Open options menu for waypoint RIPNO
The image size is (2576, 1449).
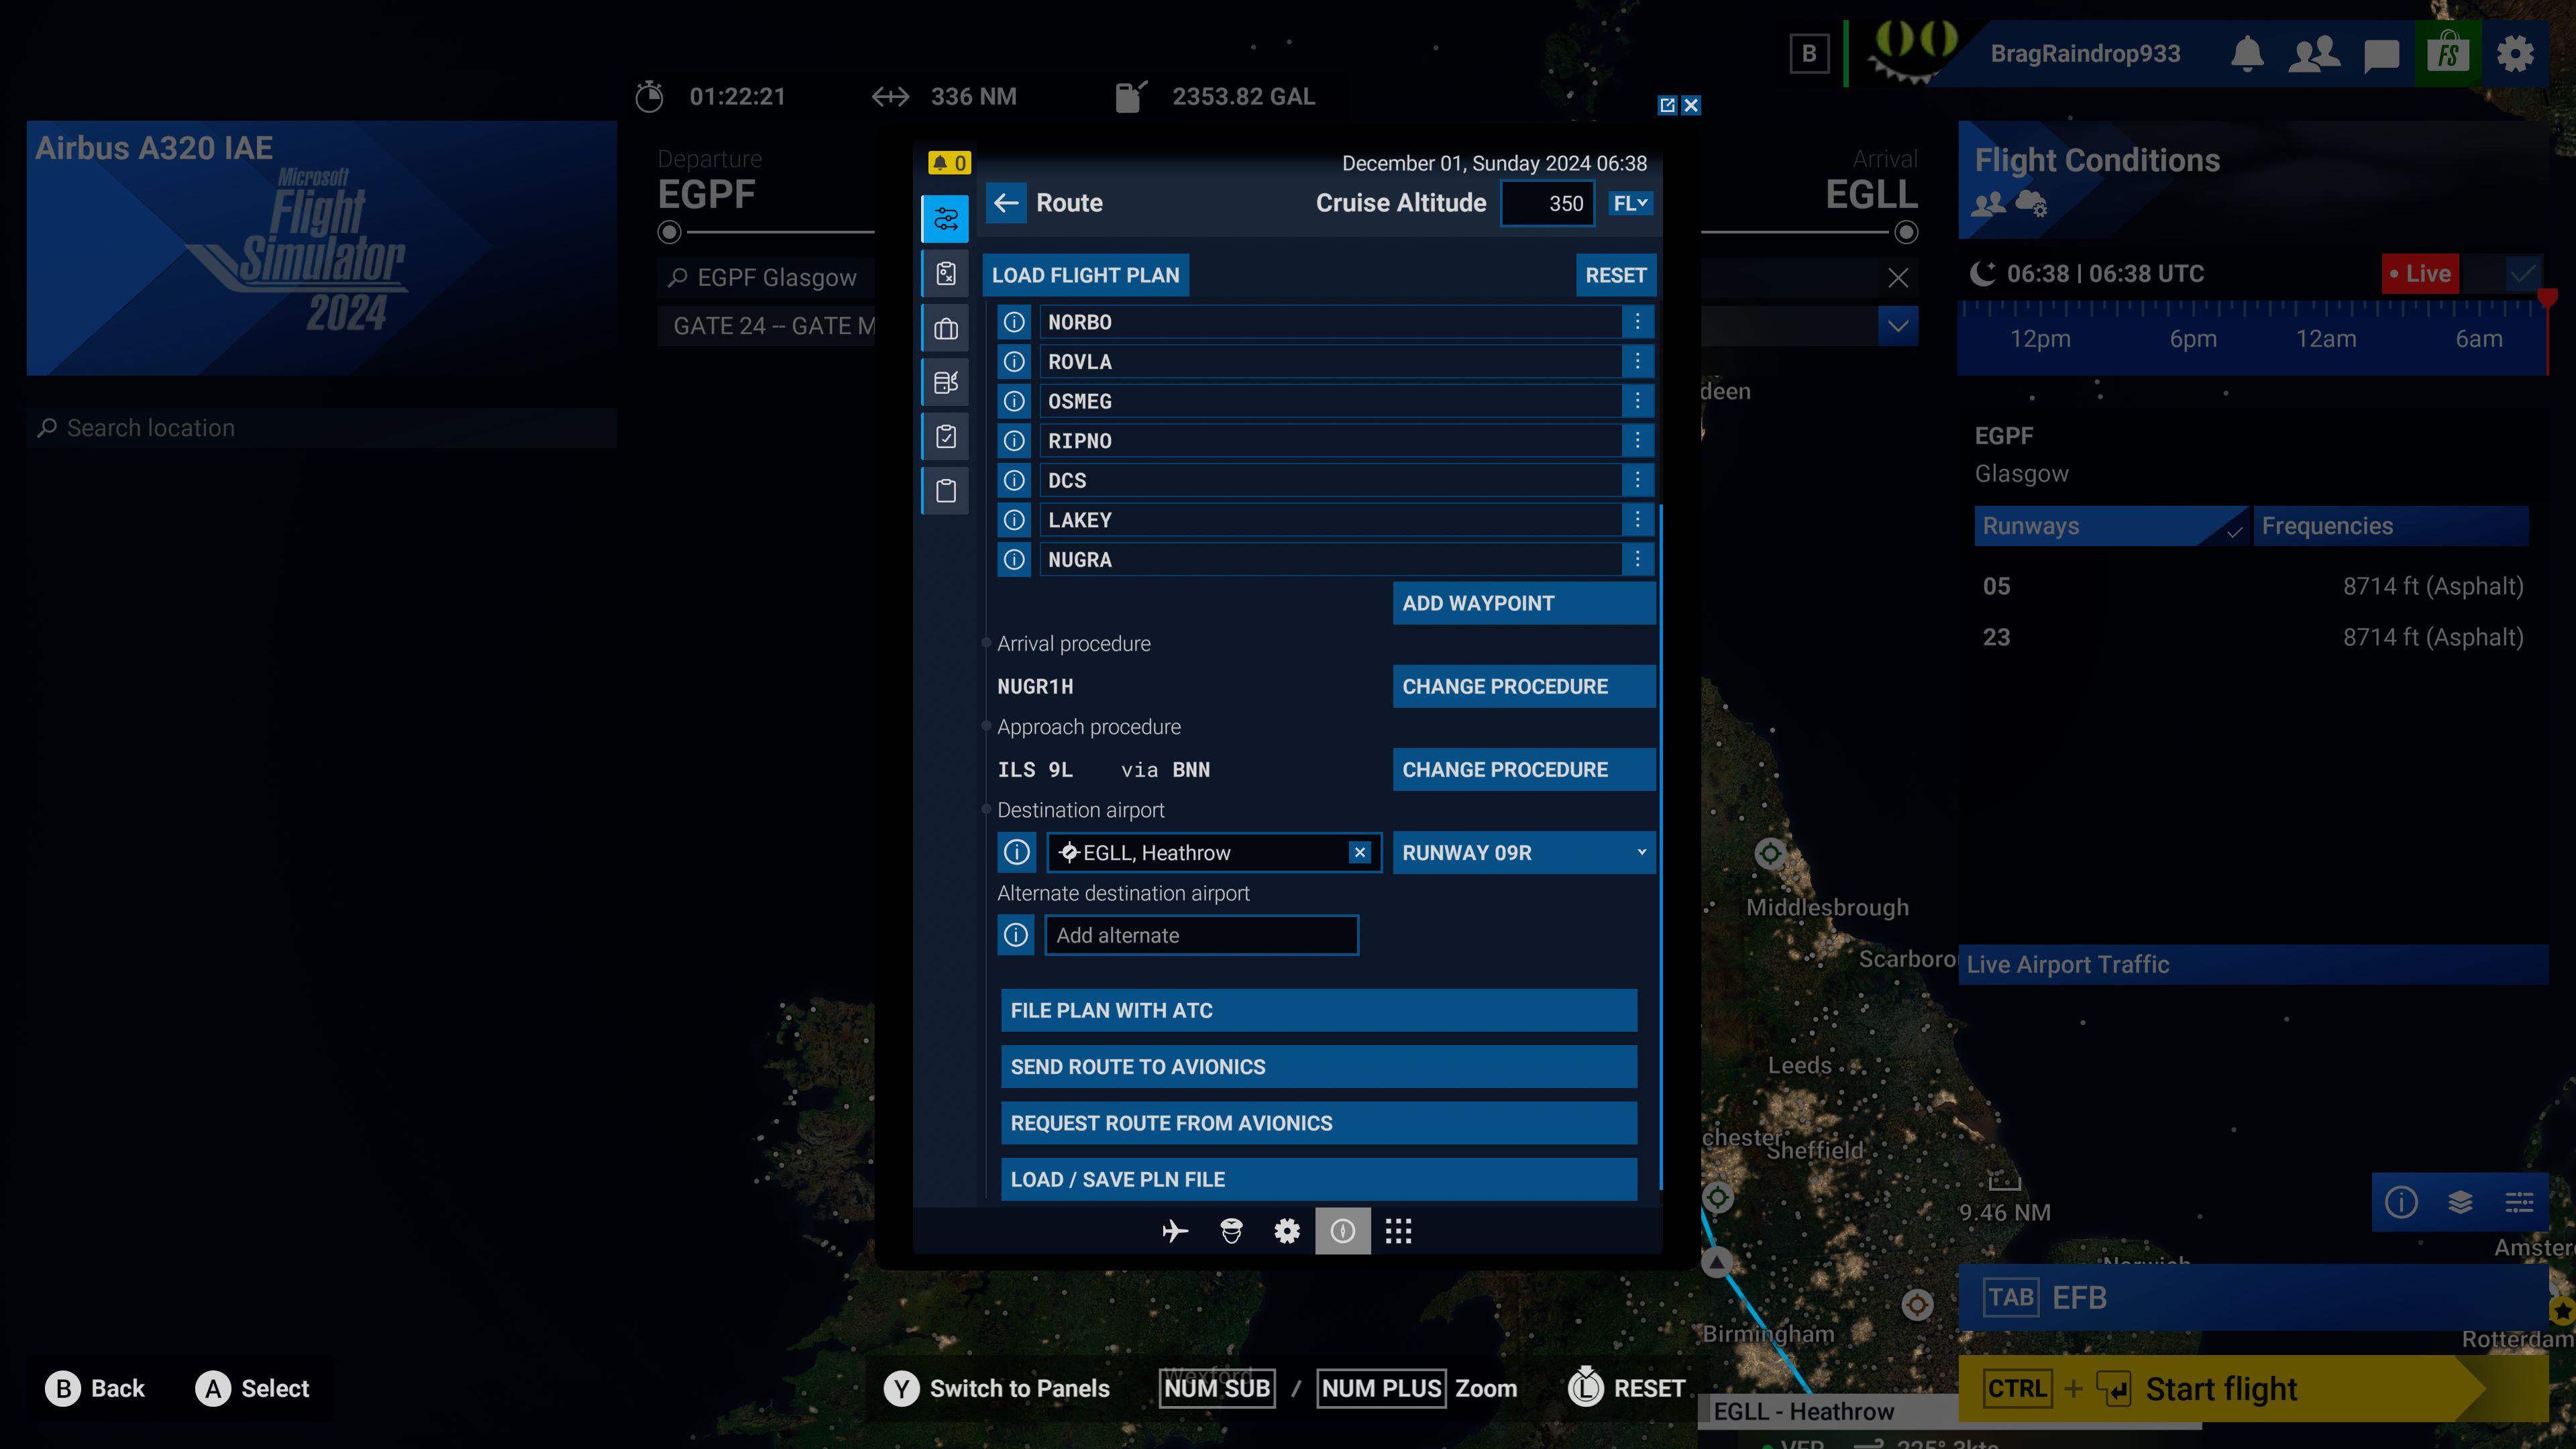pos(1637,440)
